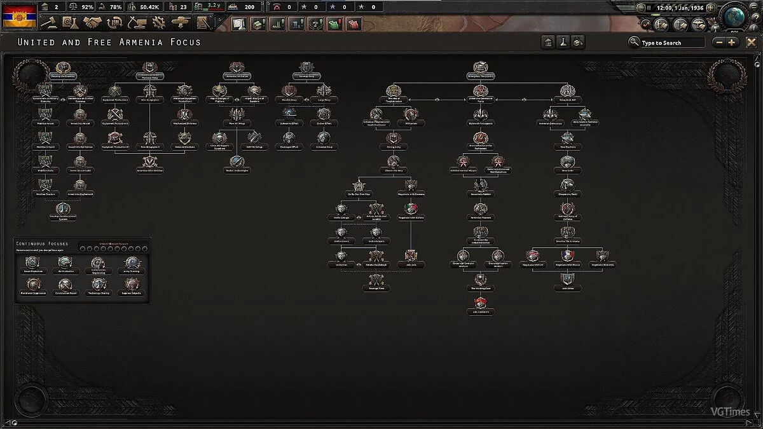Click the zoom-out minus control
The width and height of the screenshot is (763, 429).
click(719, 43)
